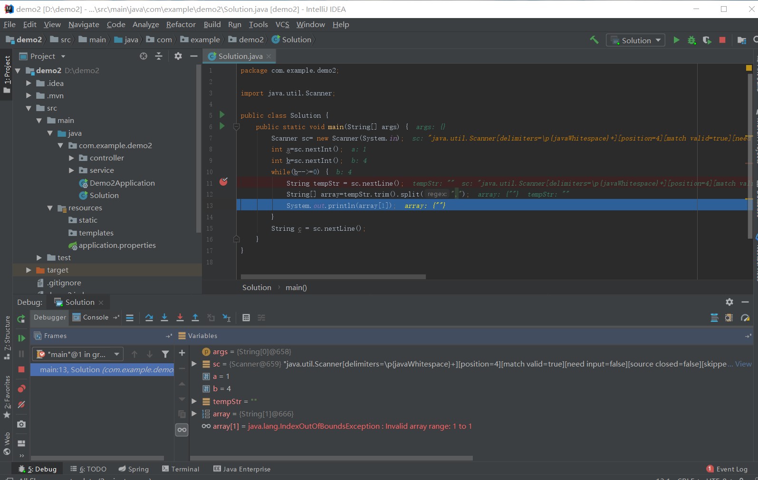Expand the .mvn folder
758x480 pixels.
tap(29, 95)
